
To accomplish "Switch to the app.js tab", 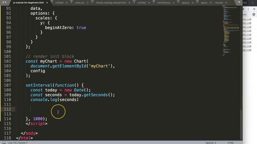I will click(204, 3).
